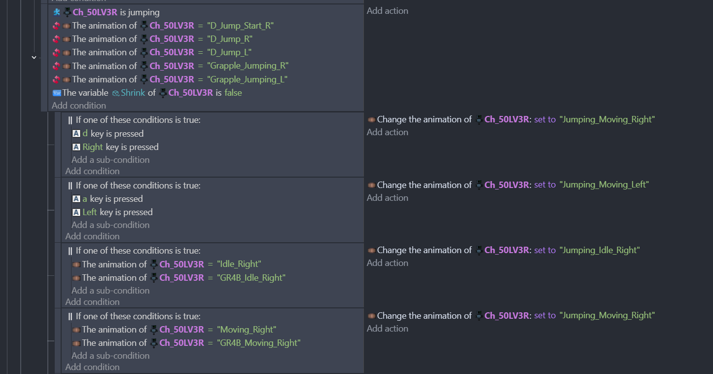This screenshot has height=374, width=713.
Task: Toggle the "false" value of the Shrink variable
Action: 233,93
